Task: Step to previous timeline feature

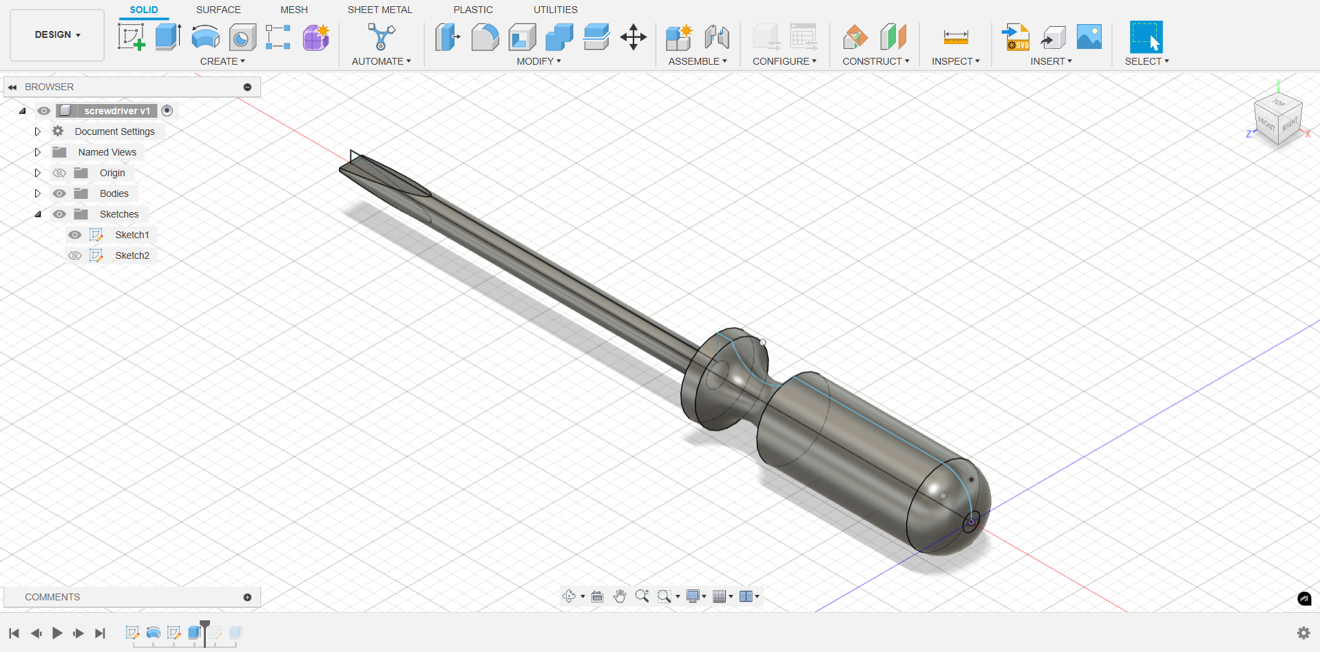Action: [x=36, y=633]
